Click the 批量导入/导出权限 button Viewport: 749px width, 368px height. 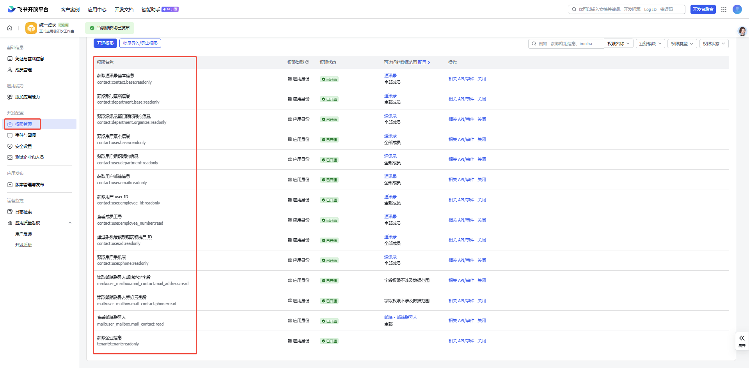[x=140, y=43]
